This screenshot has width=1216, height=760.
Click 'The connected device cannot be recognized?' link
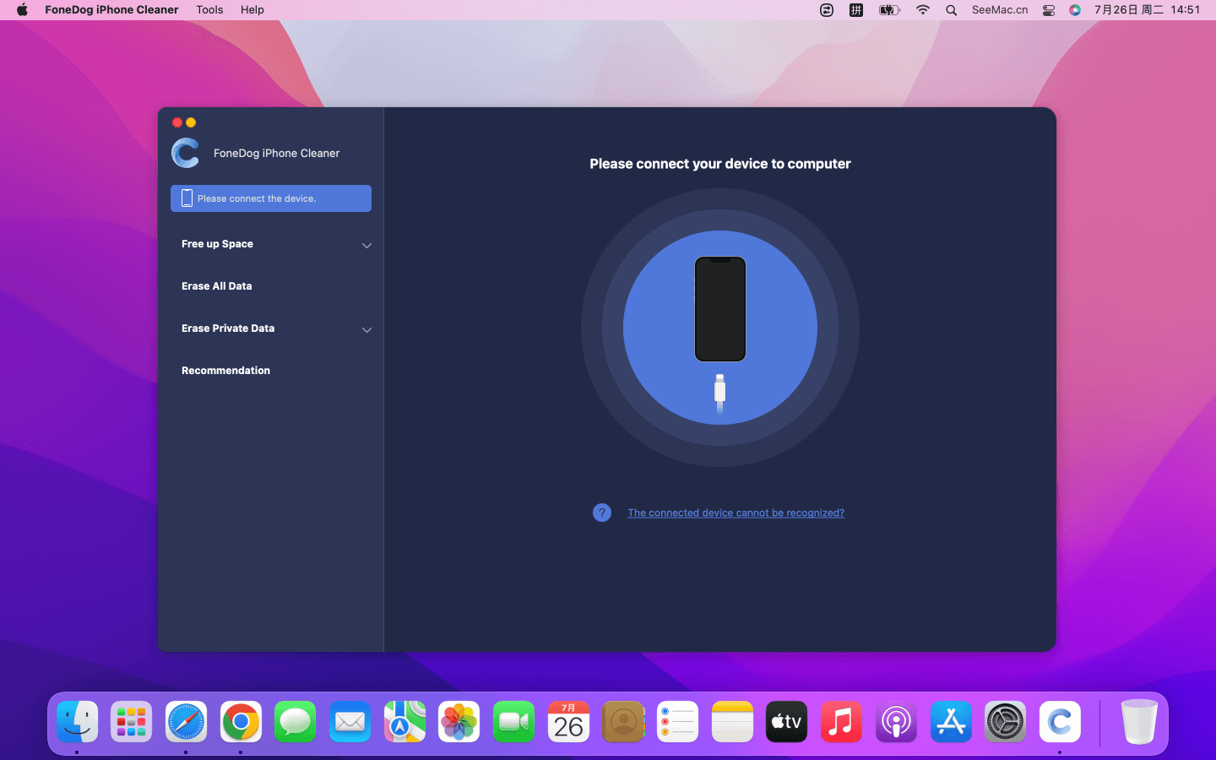click(736, 513)
